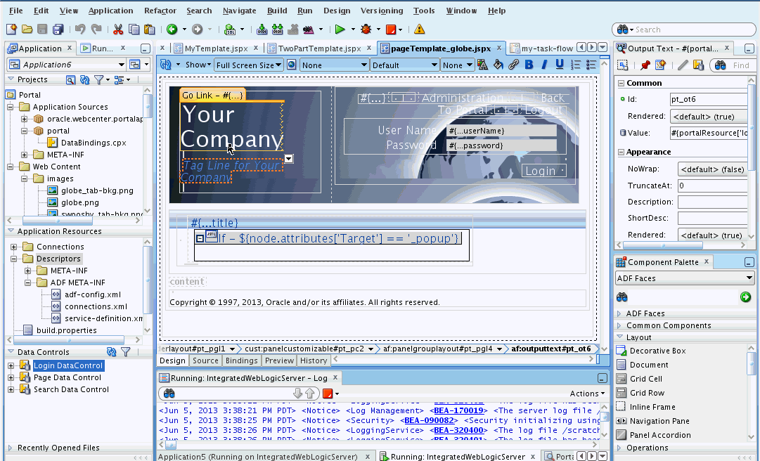Viewport: 760px width, 461px height.
Task: Expand the Common Components palette section
Action: point(619,325)
